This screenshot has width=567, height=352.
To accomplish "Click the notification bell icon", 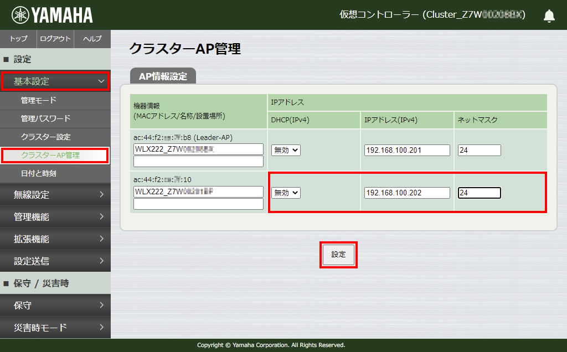I will 549,15.
